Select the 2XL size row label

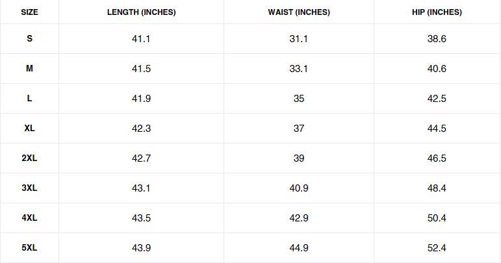point(29,158)
